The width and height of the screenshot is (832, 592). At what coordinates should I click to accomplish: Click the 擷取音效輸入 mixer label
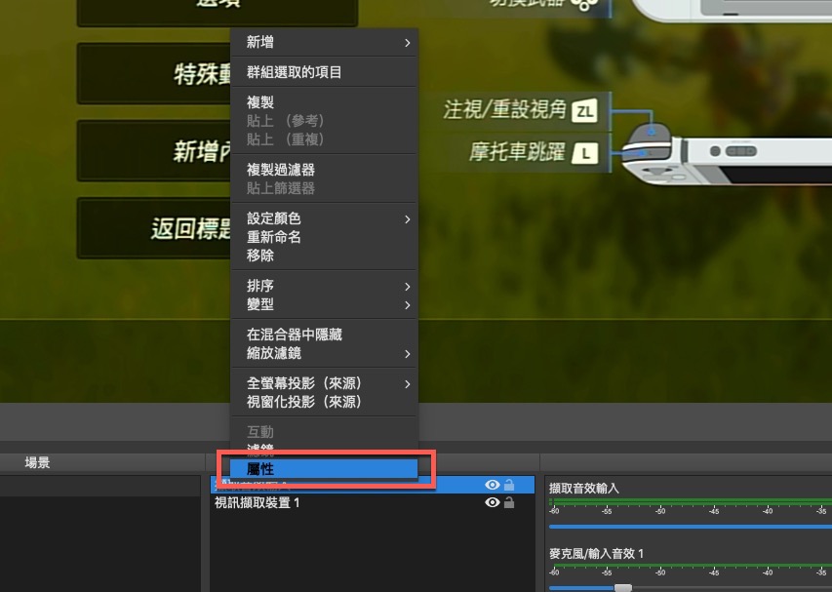tap(583, 488)
